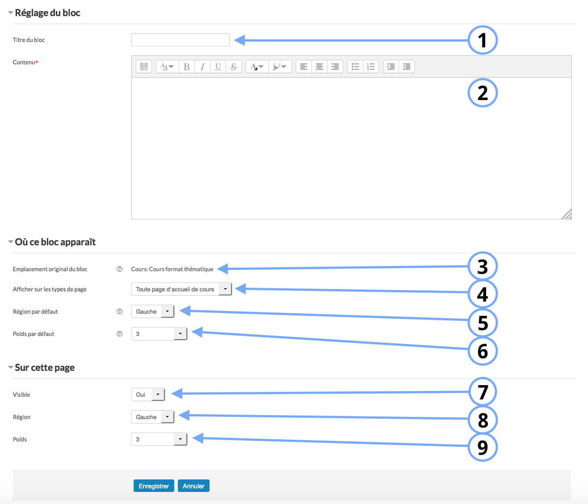Screen dimensions: 588x504
Task: Click the help icon beside Poids par défaut
Action: (x=119, y=334)
